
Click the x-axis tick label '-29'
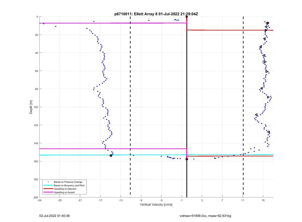click(39, 200)
